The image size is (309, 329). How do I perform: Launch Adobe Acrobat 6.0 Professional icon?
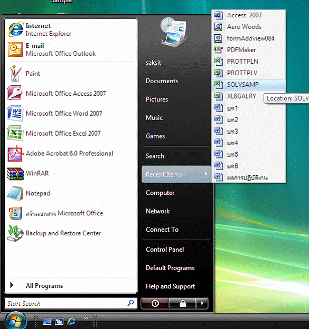(x=15, y=153)
